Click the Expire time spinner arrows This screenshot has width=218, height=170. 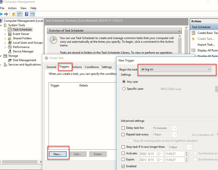[186, 160]
